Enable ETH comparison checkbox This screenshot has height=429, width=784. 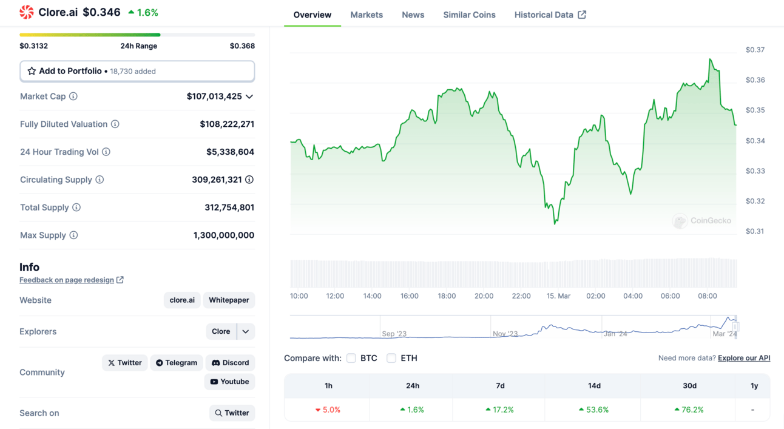[391, 358]
